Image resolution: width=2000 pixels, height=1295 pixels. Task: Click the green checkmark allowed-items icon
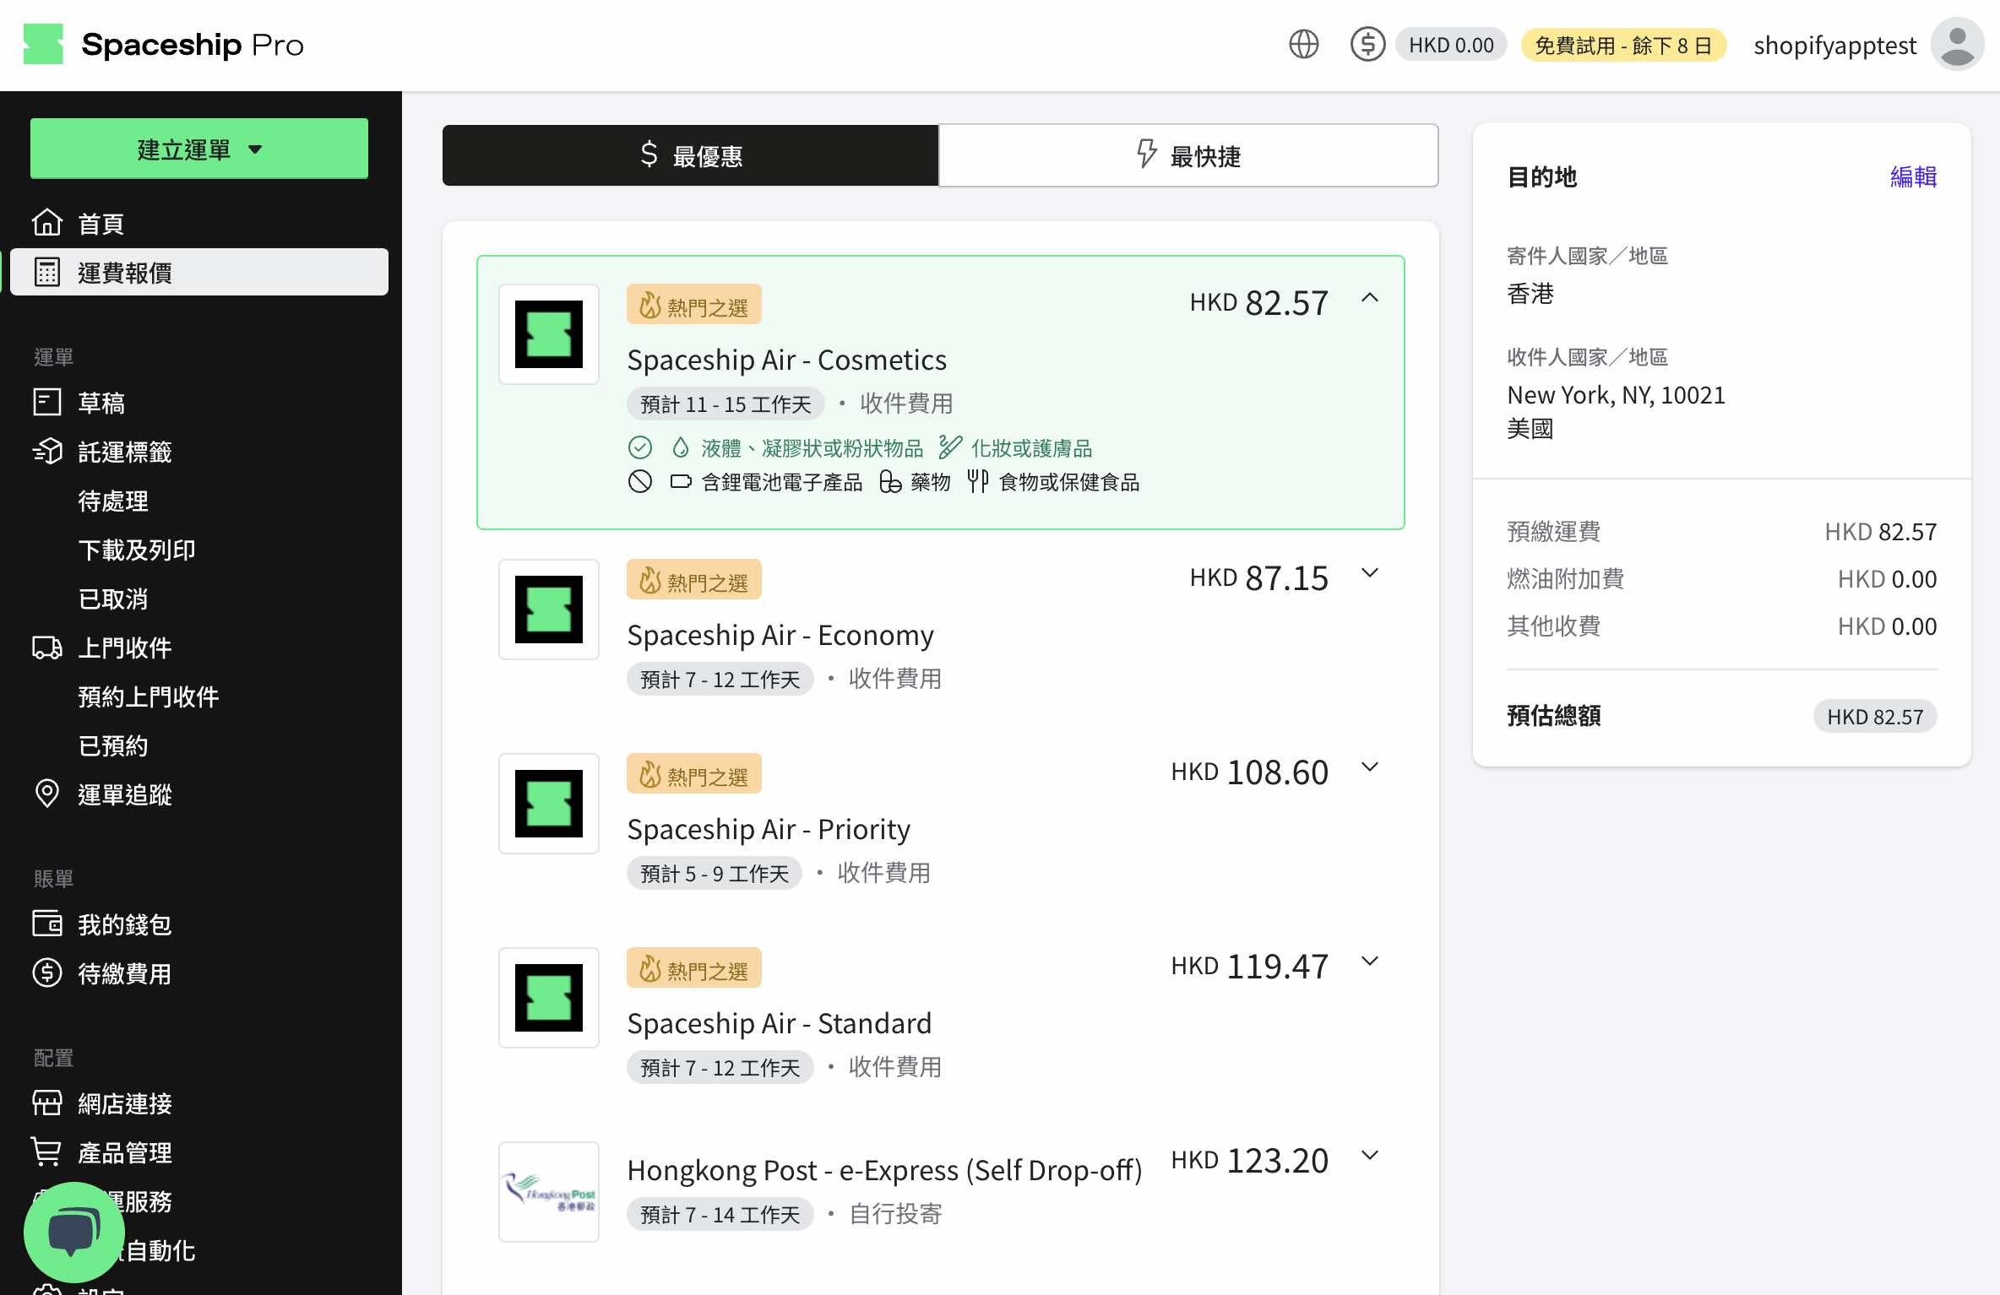(x=640, y=447)
